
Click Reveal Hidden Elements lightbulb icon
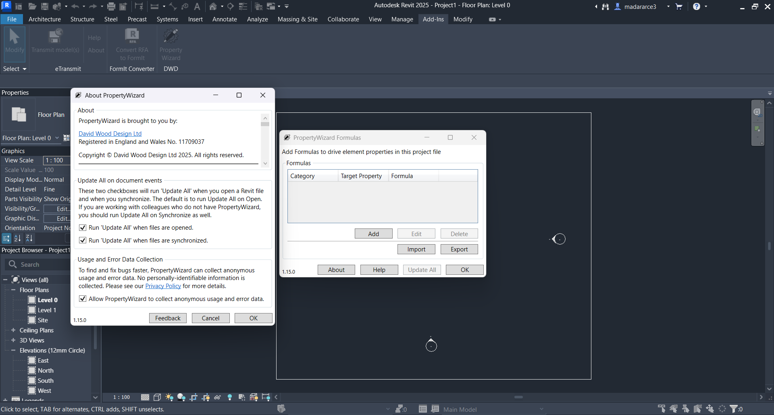point(230,397)
